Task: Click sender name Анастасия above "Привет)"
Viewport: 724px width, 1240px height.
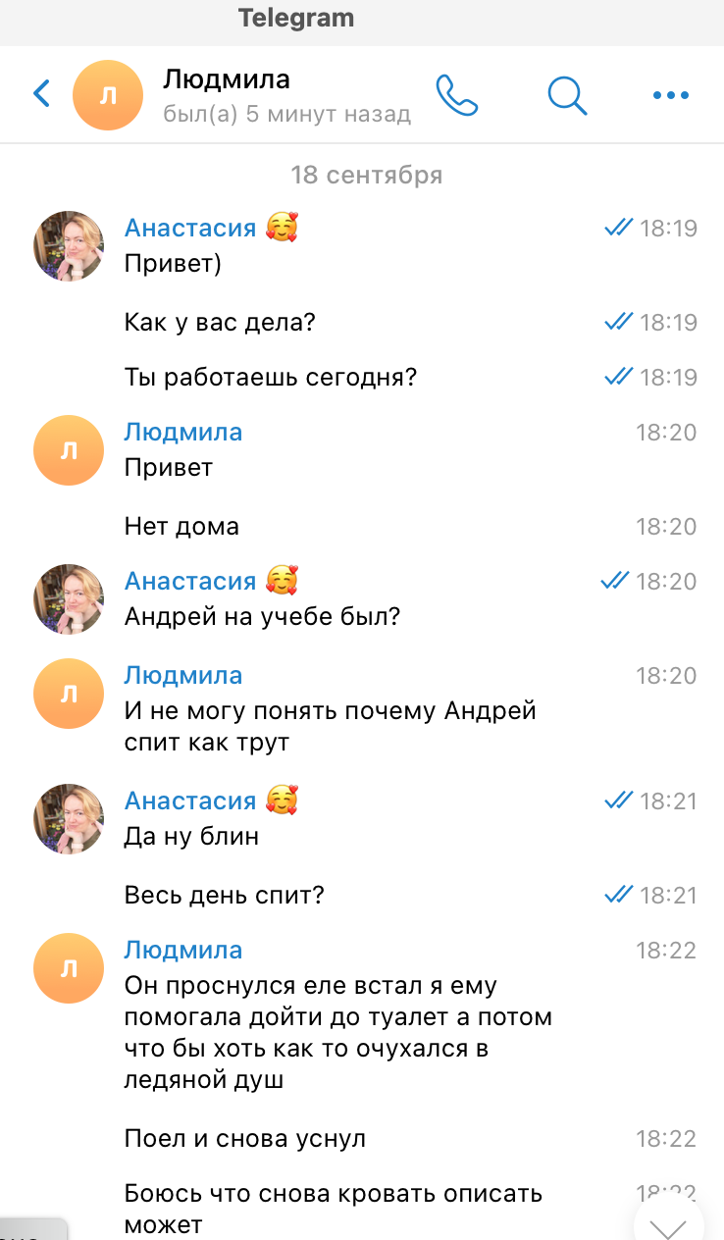Action: point(189,229)
